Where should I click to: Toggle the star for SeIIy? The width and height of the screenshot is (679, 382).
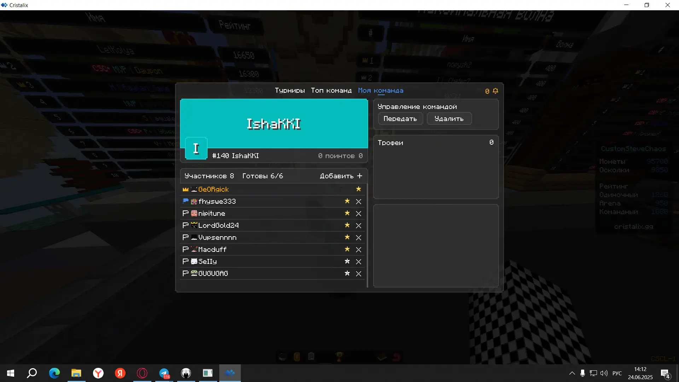click(347, 261)
